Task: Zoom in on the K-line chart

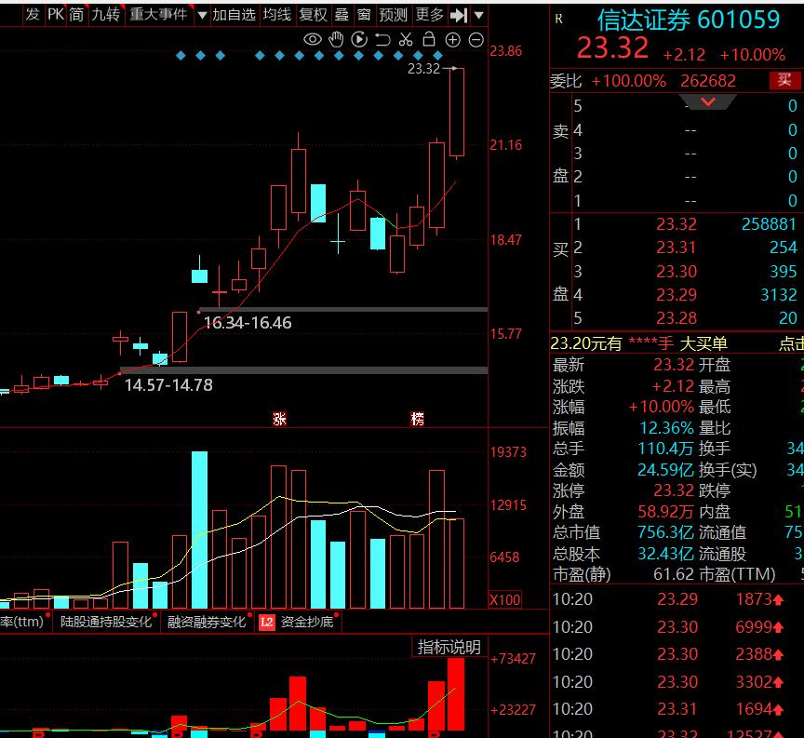Action: pos(453,40)
